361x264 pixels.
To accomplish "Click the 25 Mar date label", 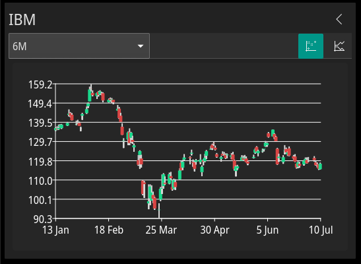I will pos(161,230).
